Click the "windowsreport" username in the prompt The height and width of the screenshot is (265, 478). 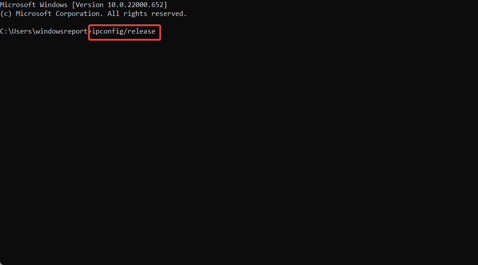click(62, 32)
